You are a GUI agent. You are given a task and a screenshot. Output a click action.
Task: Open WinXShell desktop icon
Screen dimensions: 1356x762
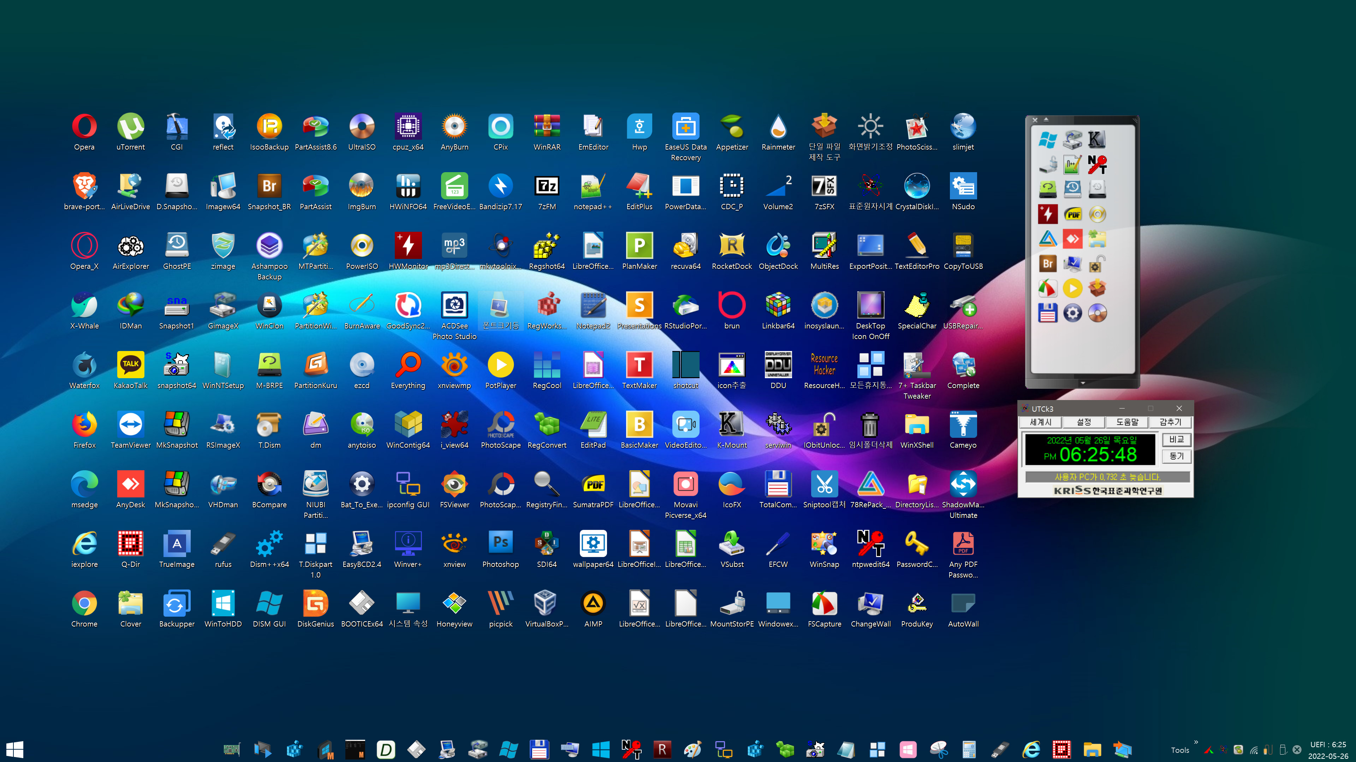point(916,430)
